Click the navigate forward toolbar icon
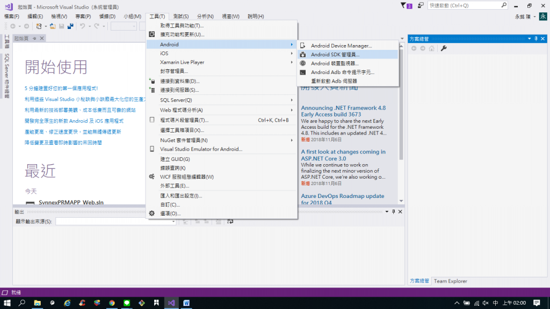The width and height of the screenshot is (550, 309). point(27,26)
